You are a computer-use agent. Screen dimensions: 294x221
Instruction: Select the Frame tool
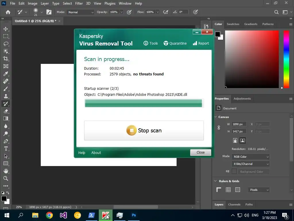(6, 66)
